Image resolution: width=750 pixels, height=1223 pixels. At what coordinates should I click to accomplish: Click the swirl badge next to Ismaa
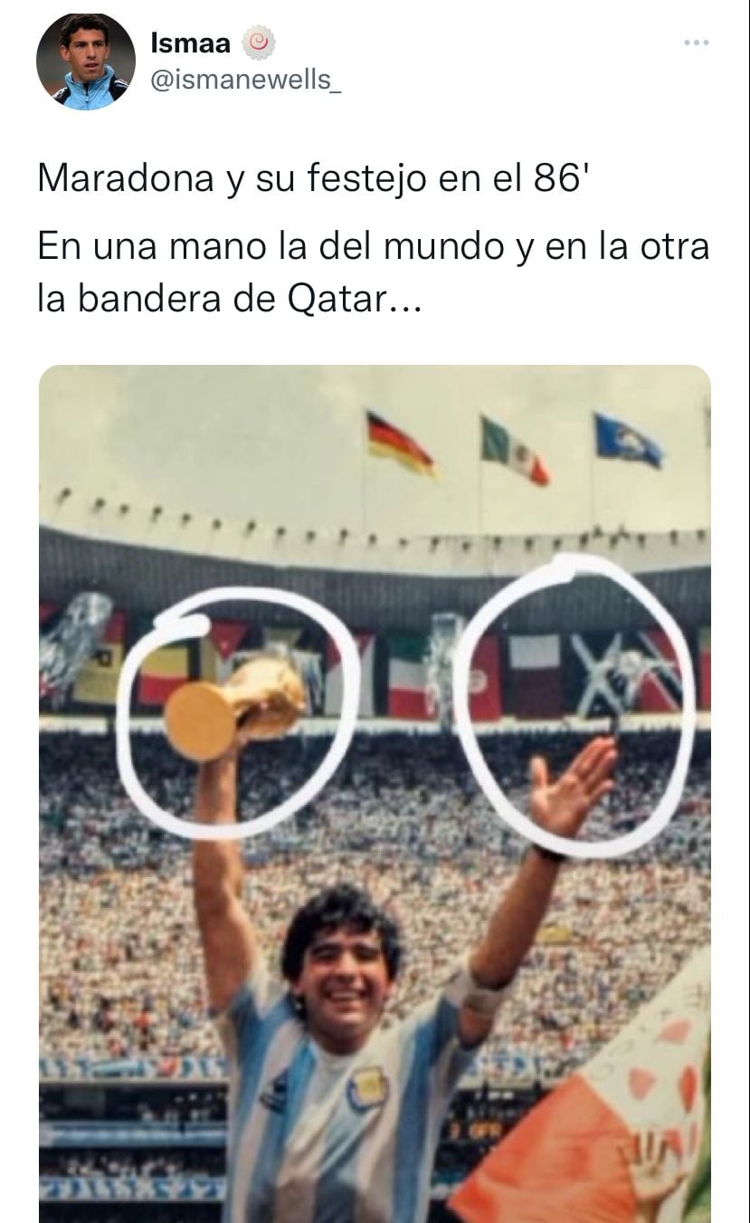tap(260, 42)
